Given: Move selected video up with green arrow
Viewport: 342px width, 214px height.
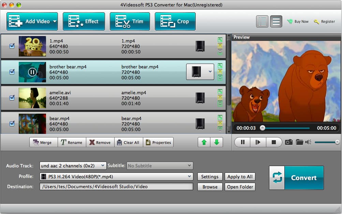Looking at the screenshot, I should [204, 142].
